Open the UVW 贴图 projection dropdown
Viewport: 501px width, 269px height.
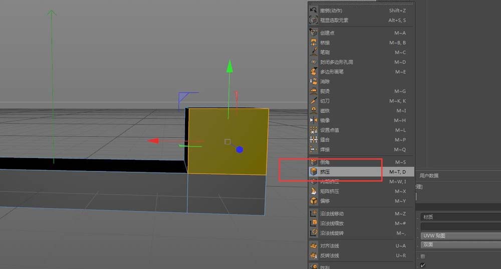460,235
